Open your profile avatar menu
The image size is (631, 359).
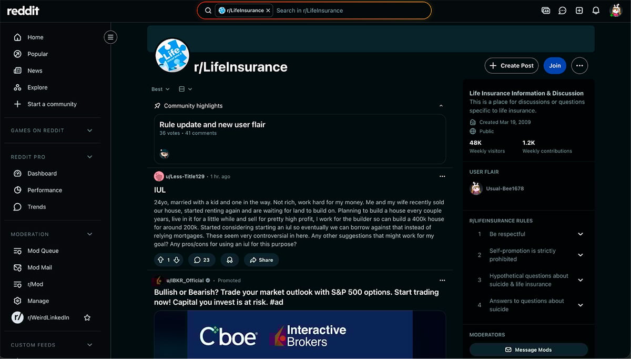(617, 10)
